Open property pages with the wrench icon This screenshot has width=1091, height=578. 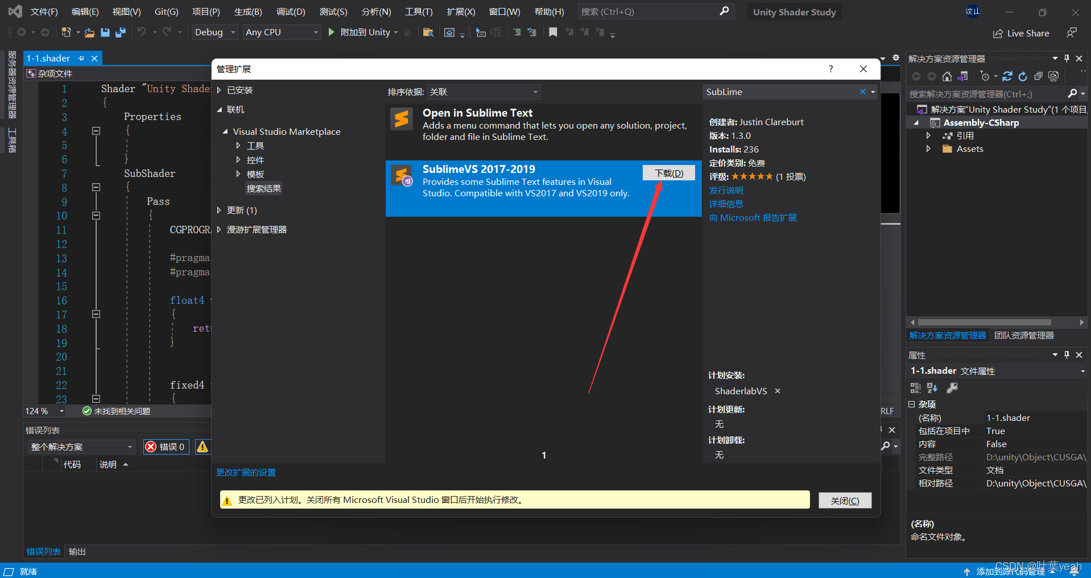coord(952,388)
